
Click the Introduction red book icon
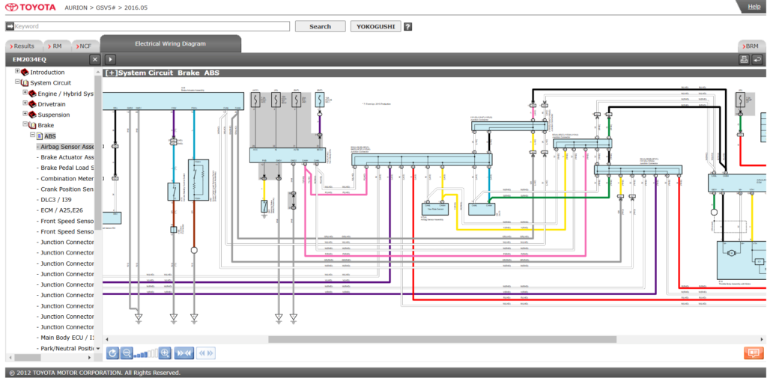pos(25,73)
